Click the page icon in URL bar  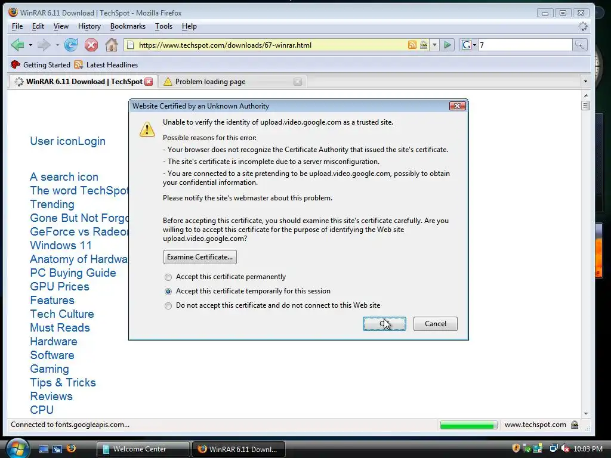click(131, 45)
